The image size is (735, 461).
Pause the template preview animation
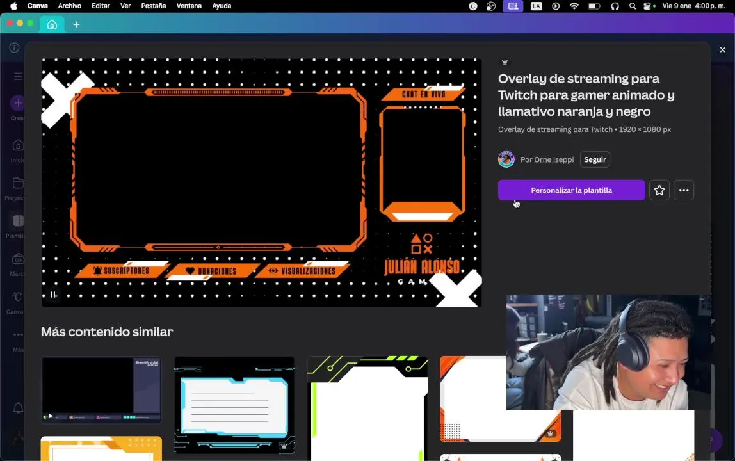coord(53,295)
